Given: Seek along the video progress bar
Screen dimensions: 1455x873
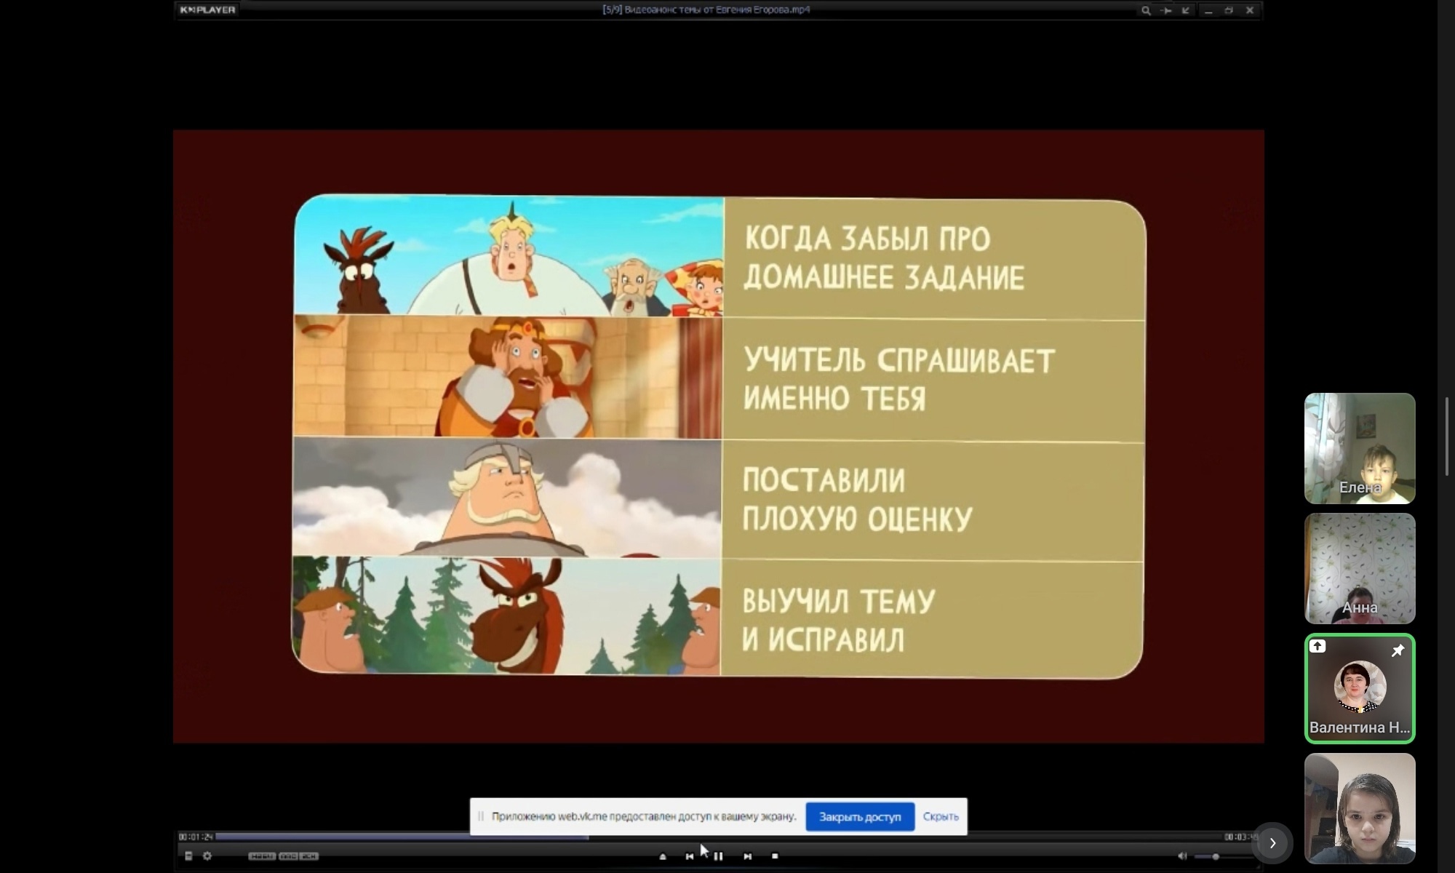Looking at the screenshot, I should click(x=718, y=837).
